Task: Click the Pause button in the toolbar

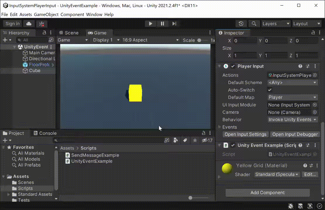Action: point(162,24)
